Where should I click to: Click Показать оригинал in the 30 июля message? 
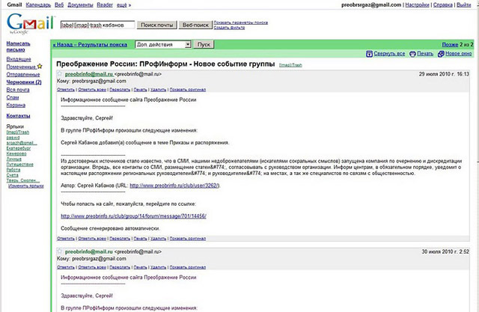[x=188, y=267]
